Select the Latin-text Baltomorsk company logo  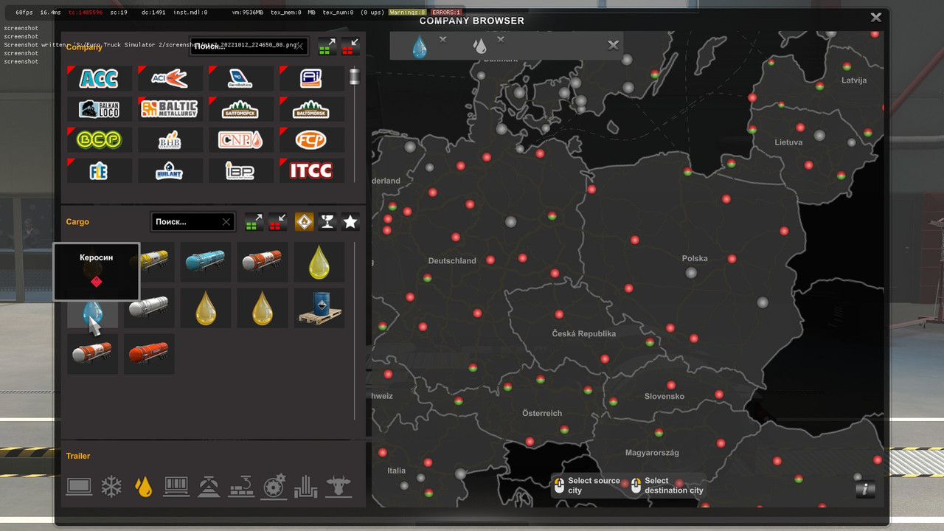pos(312,109)
